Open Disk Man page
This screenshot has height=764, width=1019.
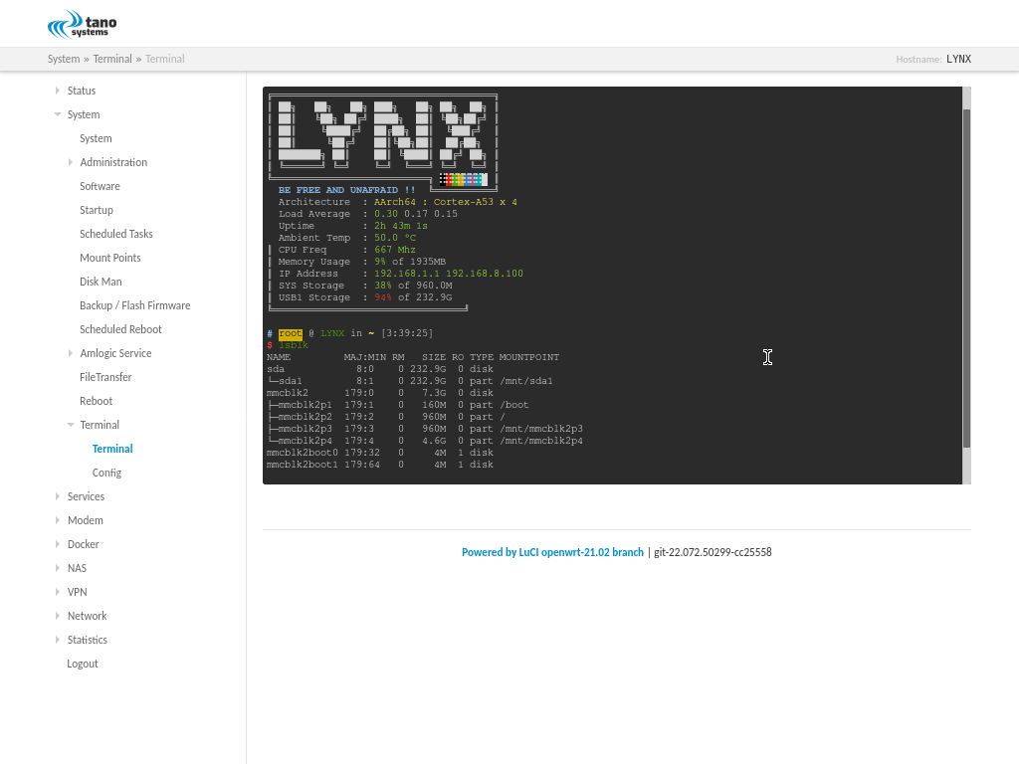pyautogui.click(x=101, y=282)
